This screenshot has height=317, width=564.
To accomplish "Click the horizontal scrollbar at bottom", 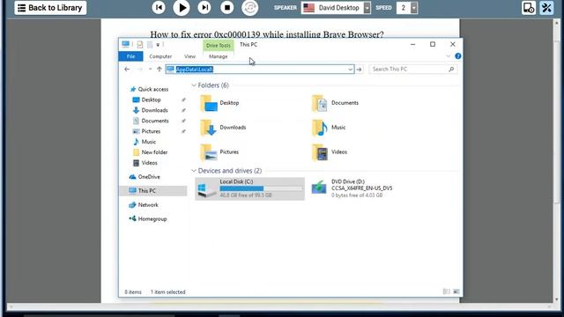I will 280,306.
